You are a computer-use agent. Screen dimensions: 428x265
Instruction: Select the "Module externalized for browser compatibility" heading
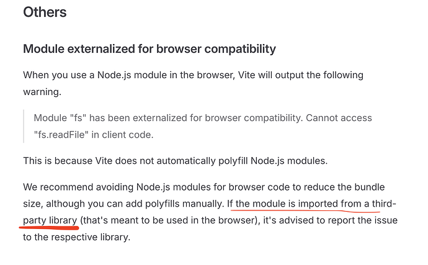(149, 49)
